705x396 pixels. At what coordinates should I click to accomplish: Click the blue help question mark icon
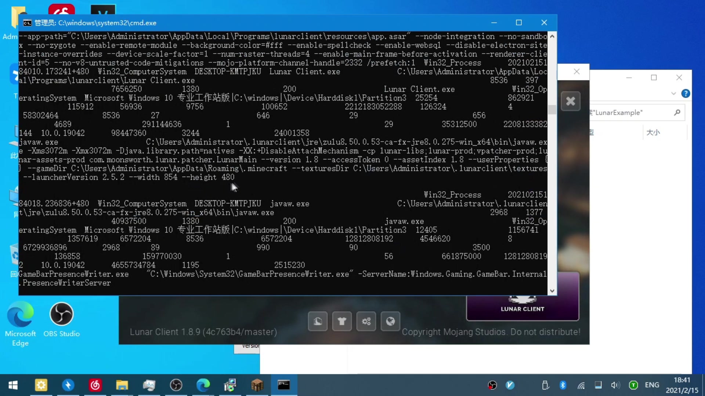pyautogui.click(x=685, y=93)
